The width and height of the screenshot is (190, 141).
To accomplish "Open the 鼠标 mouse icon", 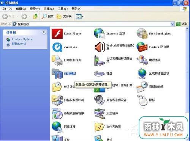I will [x=142, y=100].
